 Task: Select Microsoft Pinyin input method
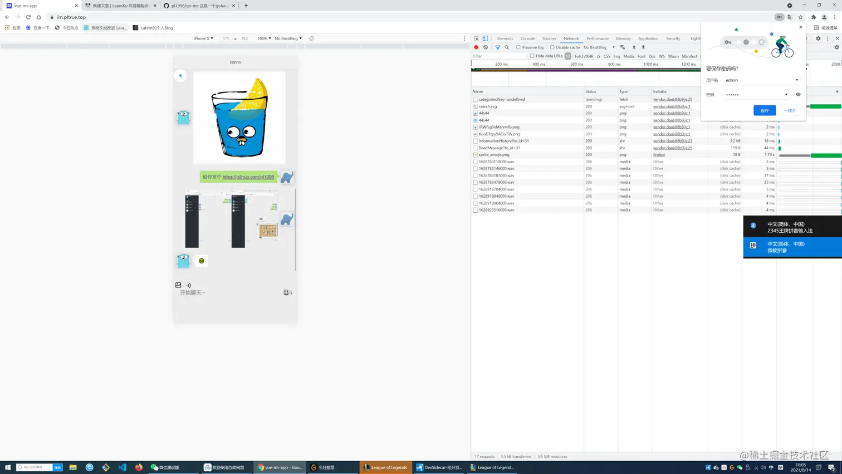tap(792, 247)
